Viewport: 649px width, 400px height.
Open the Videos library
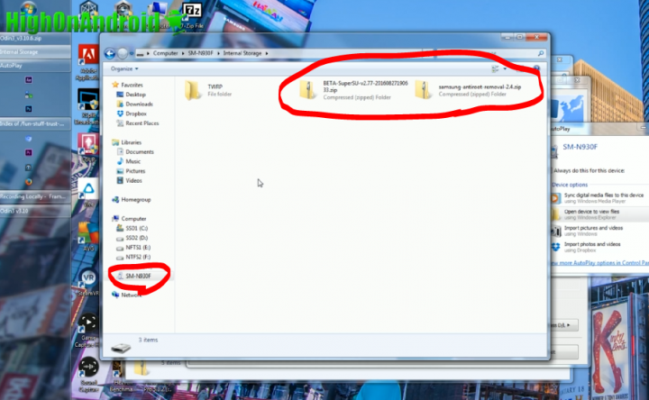130,180
